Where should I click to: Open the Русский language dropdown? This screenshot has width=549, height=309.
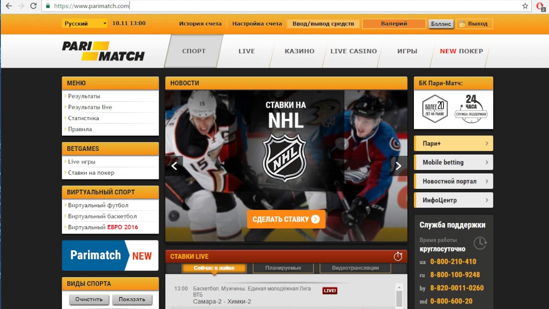[x=84, y=24]
